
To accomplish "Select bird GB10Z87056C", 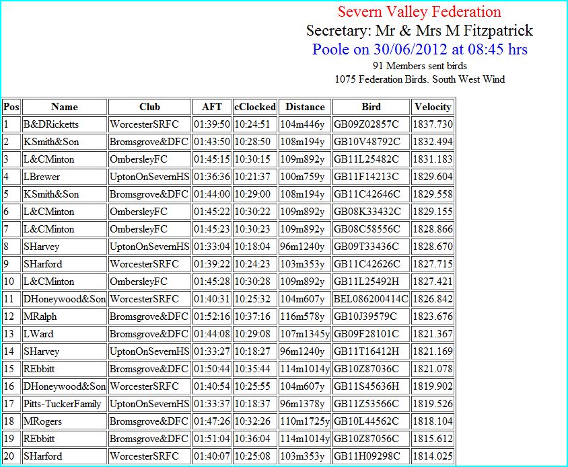I will tap(366, 439).
